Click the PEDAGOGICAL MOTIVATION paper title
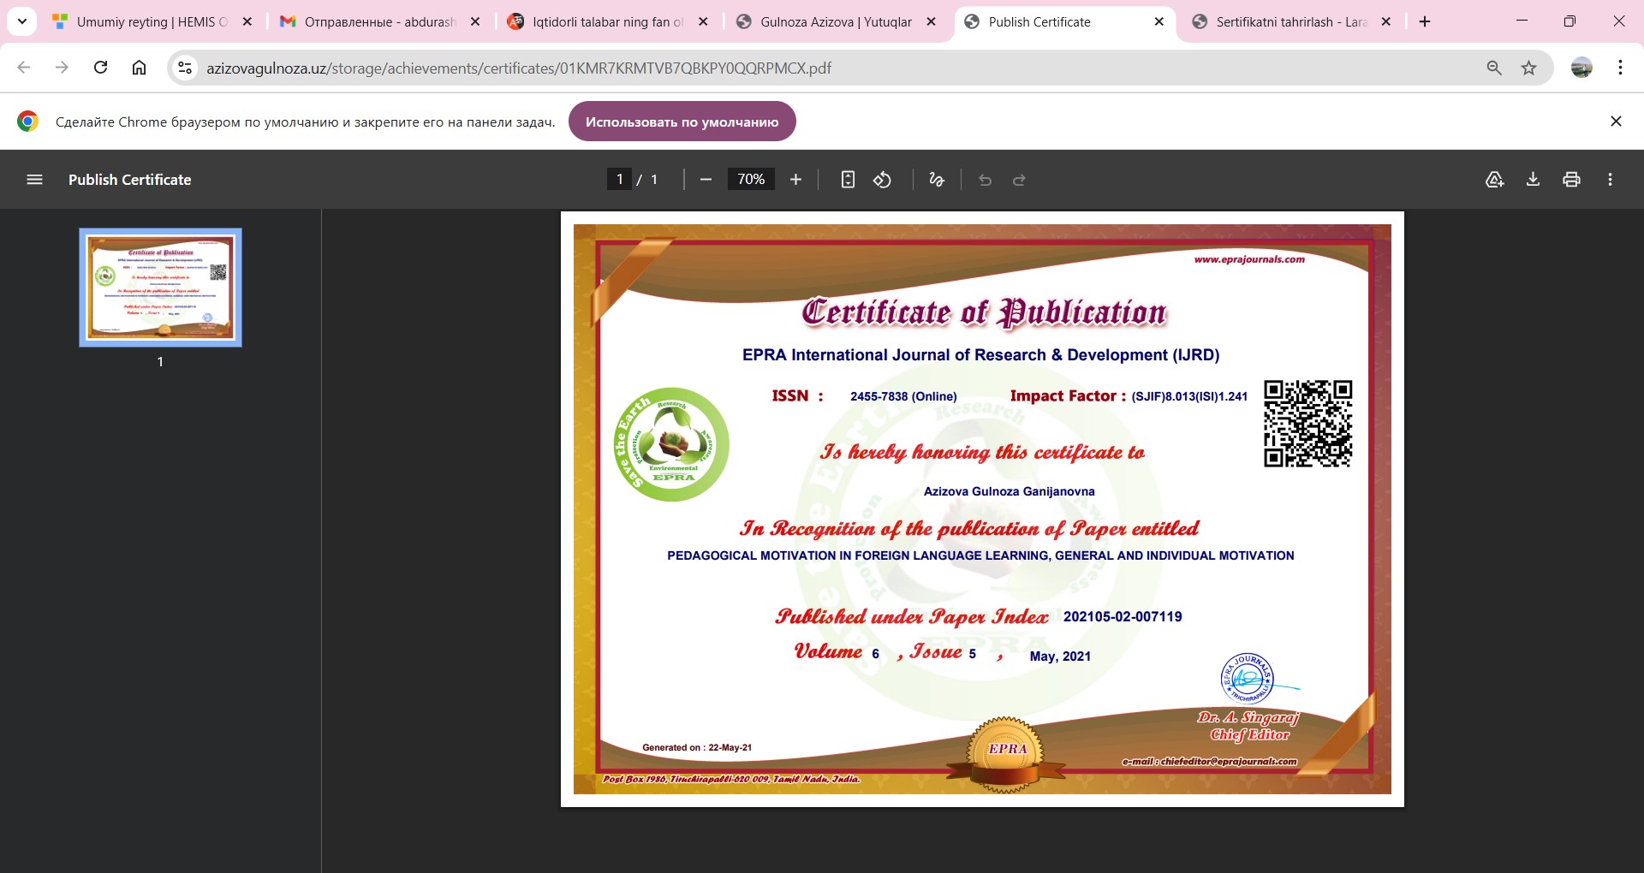 (980, 555)
